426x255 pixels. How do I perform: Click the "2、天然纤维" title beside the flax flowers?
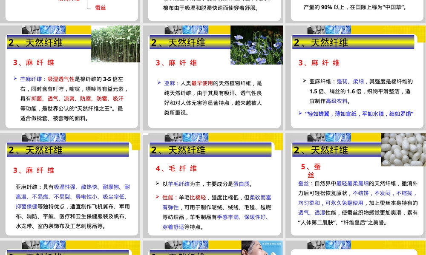(x=178, y=42)
